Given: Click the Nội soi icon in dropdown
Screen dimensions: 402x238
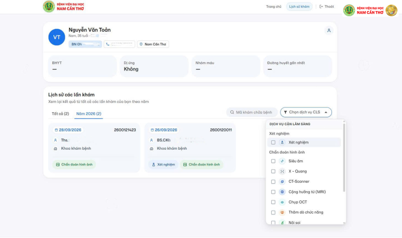Looking at the screenshot, I should [x=282, y=222].
